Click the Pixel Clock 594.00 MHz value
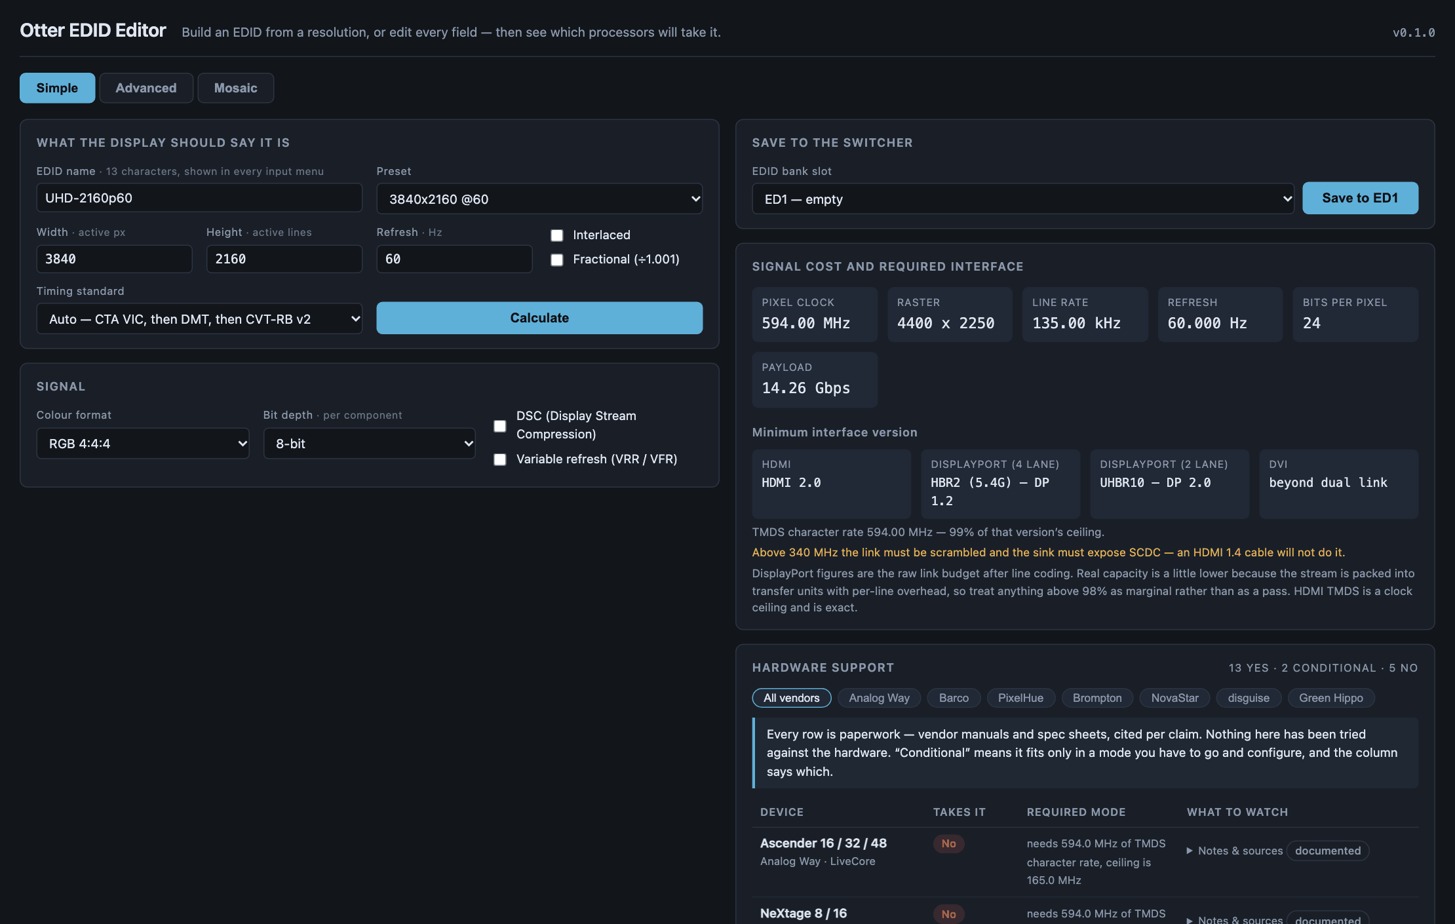Viewport: 1455px width, 924px height. point(805,323)
